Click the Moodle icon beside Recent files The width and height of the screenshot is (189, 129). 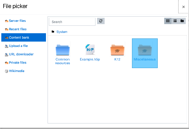(7, 29)
